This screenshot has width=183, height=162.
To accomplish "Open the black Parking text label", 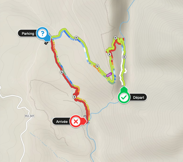I will [28, 34].
